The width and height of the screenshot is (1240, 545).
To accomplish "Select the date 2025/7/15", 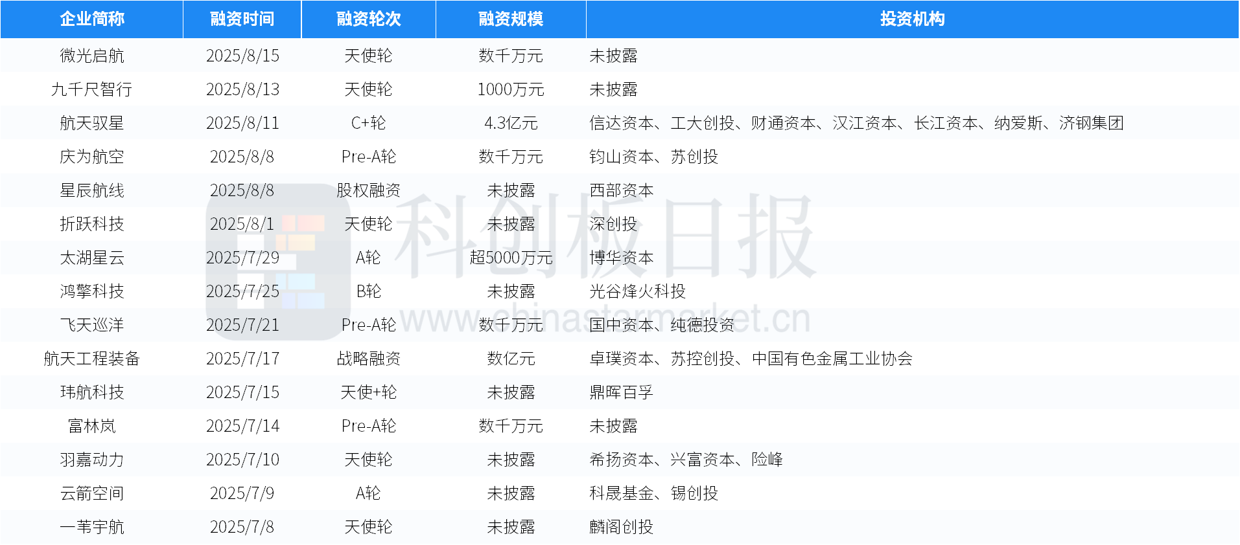I will point(242,392).
